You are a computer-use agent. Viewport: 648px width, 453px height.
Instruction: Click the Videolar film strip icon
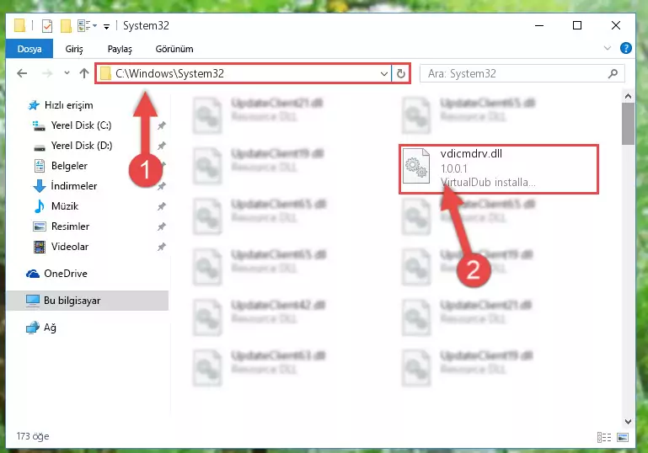[40, 247]
